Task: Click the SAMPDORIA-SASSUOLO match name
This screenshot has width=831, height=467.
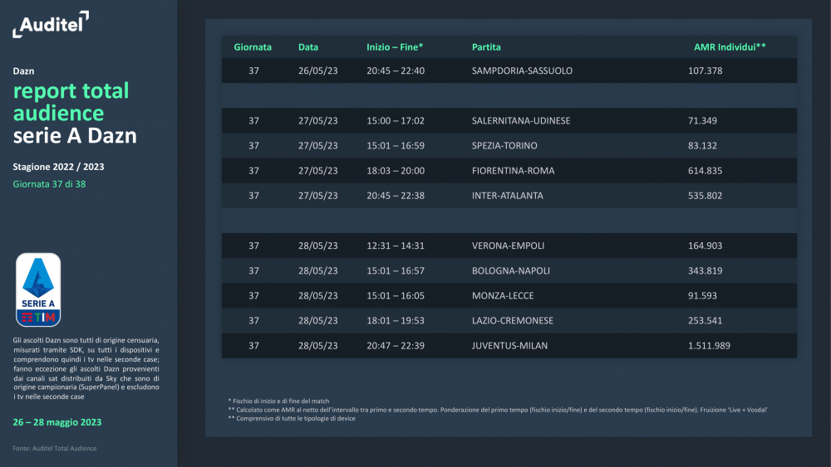Action: tap(522, 71)
